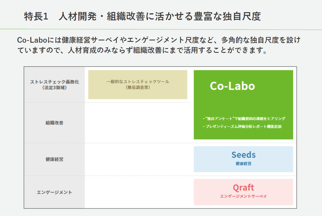
Task: Click 健康経営 subtitle under Seeds
Action: click(243, 164)
